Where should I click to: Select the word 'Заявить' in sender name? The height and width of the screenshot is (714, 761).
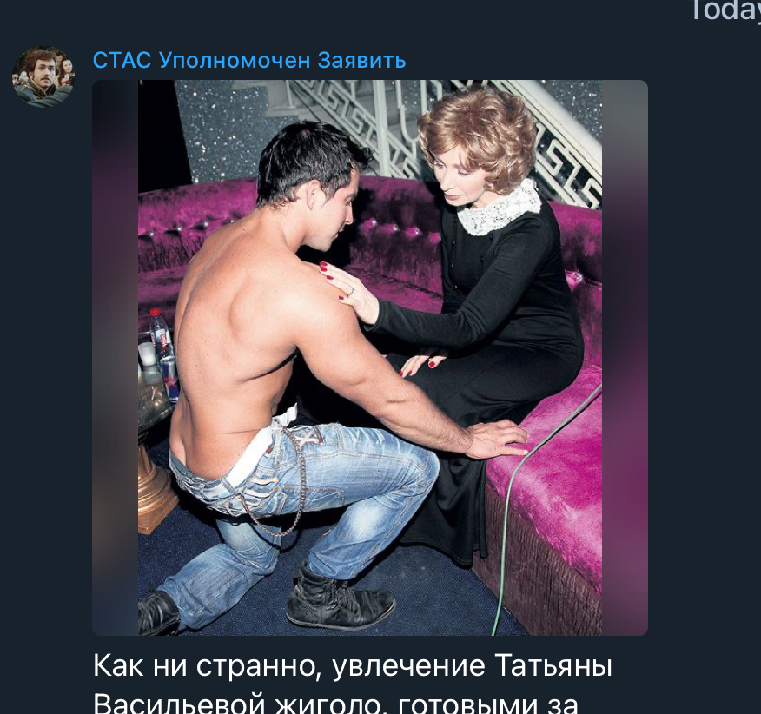pos(361,61)
